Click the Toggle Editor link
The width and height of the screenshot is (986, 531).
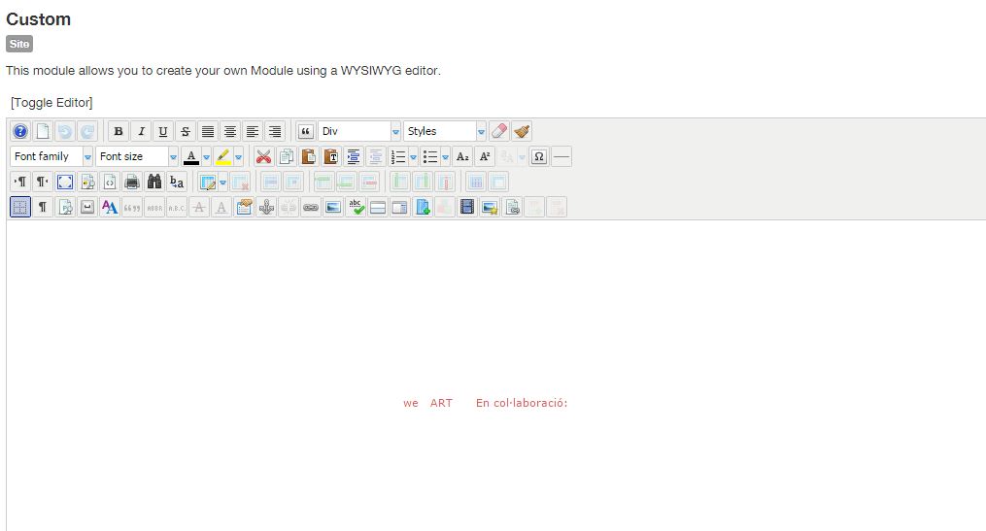(51, 103)
